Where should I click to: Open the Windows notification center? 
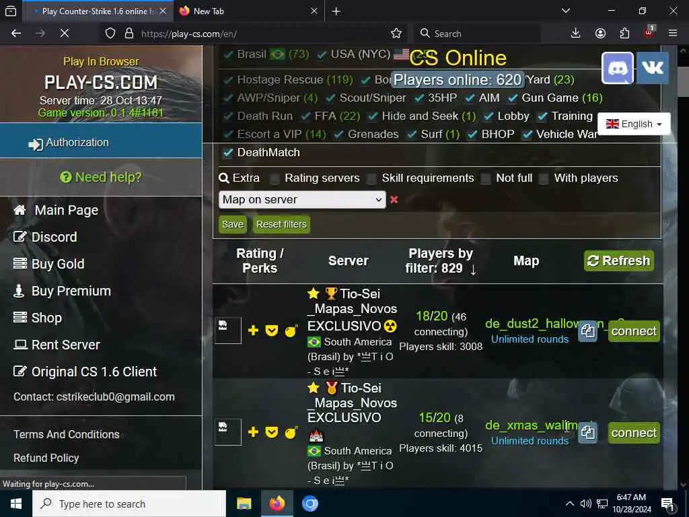(x=667, y=504)
